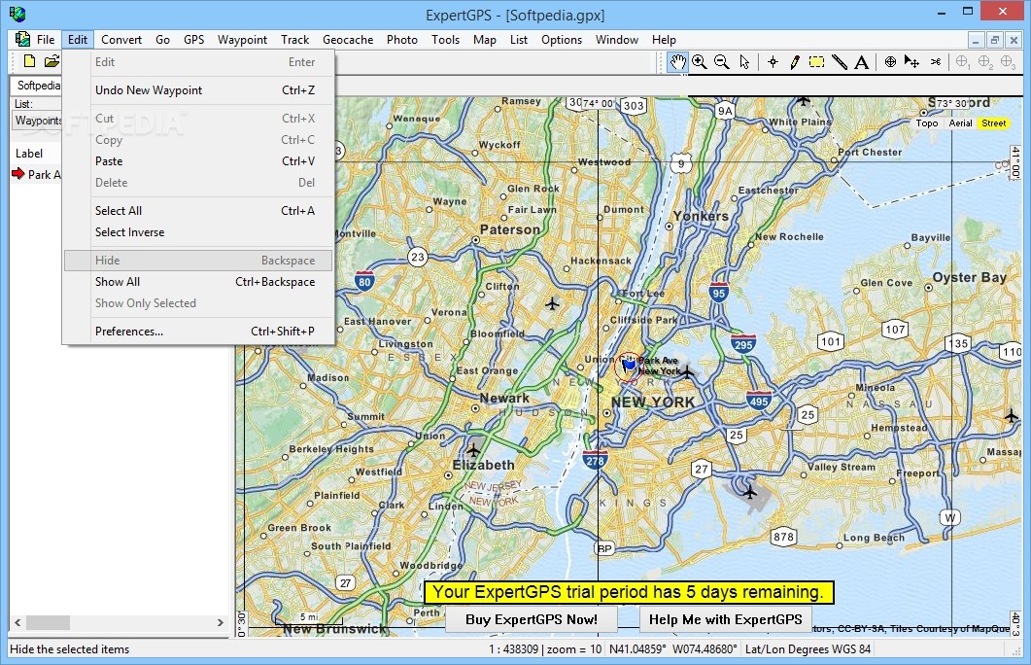This screenshot has width=1031, height=665.
Task: Select the scissors Cut Track tool
Action: click(936, 62)
